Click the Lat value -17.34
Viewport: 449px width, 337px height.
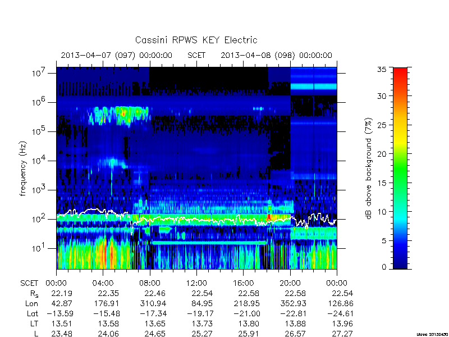pos(153,314)
